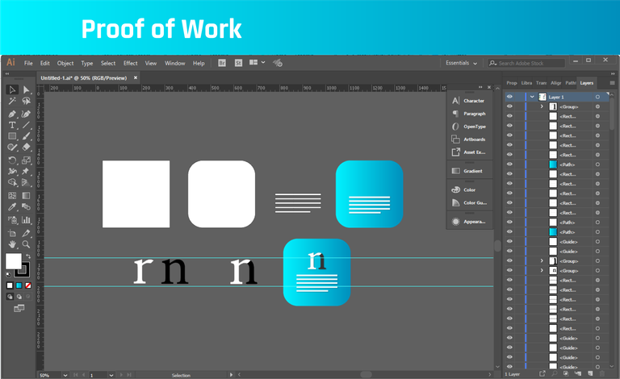Choose the Paintbrush tool

(26, 136)
